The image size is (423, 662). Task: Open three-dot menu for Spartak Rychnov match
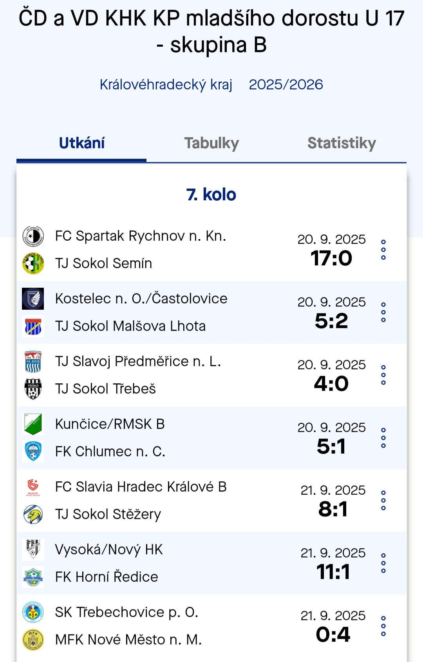click(x=383, y=250)
